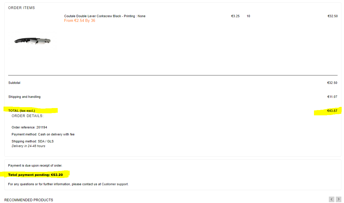Click the Shipping method SDA / GLS line
This screenshot has height=203, width=344.
click(33, 141)
